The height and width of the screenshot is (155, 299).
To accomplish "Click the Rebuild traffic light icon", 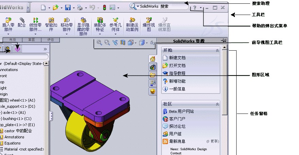I will (104, 7).
